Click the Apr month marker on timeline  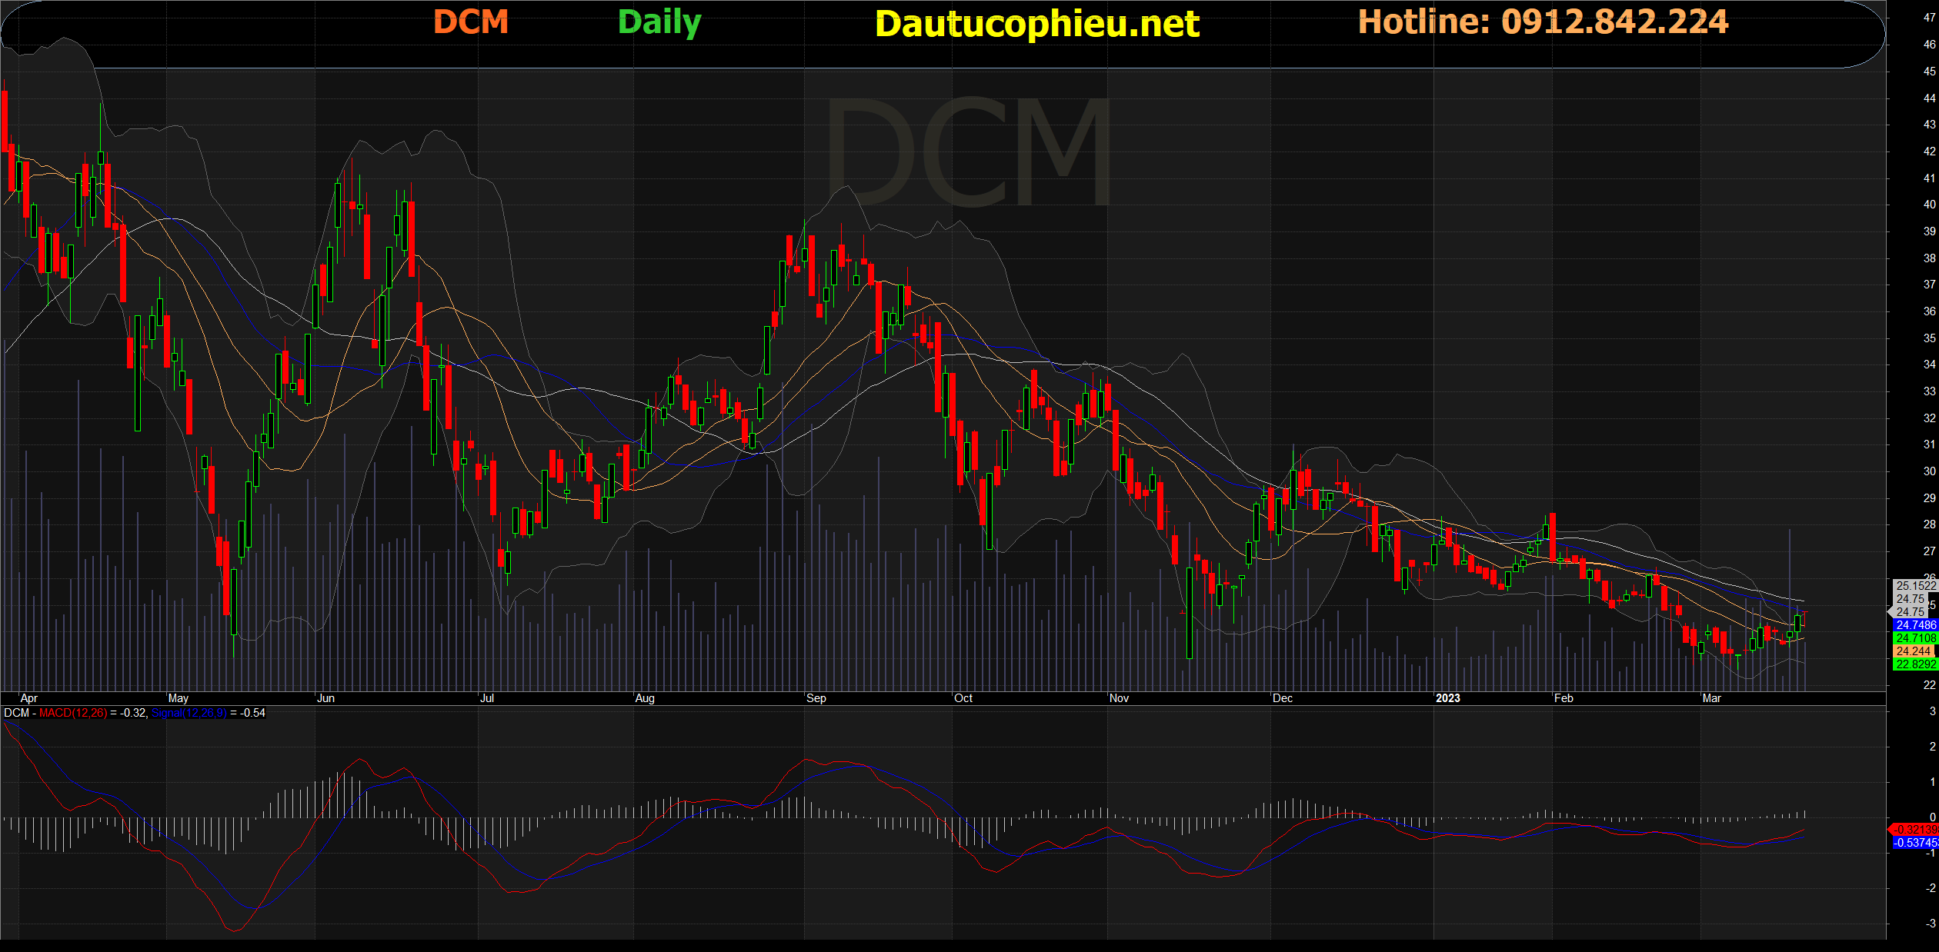28,698
